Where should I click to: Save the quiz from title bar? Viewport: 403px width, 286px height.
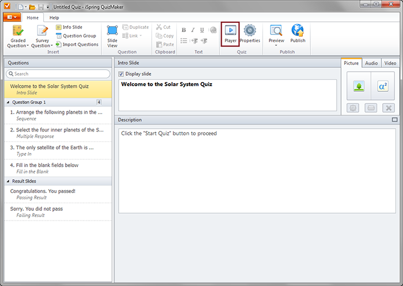point(41,7)
